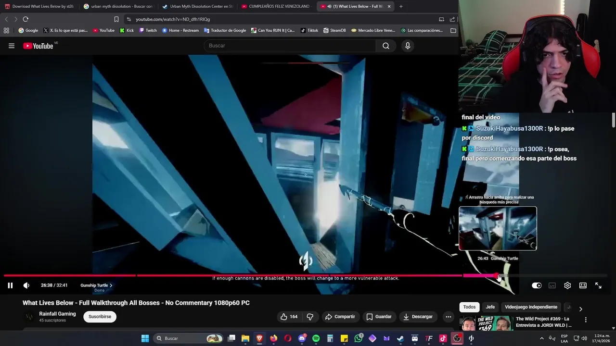616x346 pixels.
Task: Save video with Guardar button
Action: coord(379,317)
